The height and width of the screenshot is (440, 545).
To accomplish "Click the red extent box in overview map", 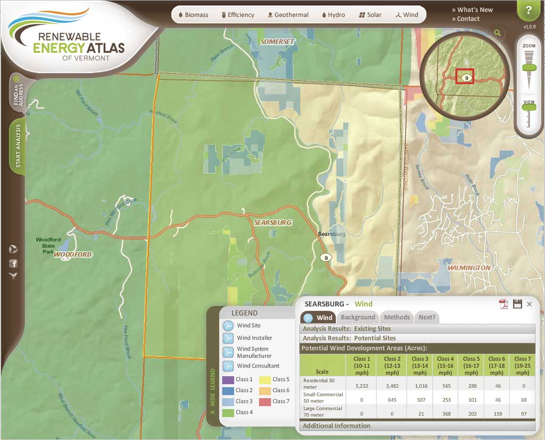I will (x=465, y=76).
